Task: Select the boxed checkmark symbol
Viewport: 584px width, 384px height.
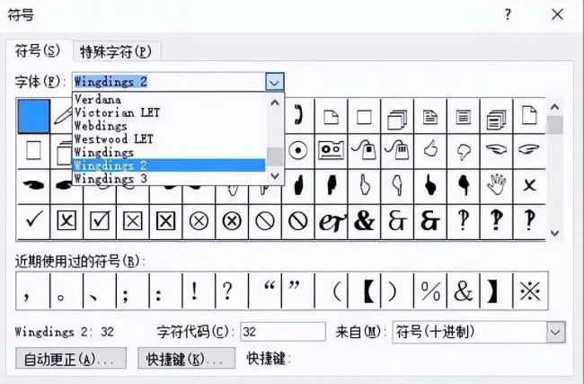Action: (x=100, y=221)
